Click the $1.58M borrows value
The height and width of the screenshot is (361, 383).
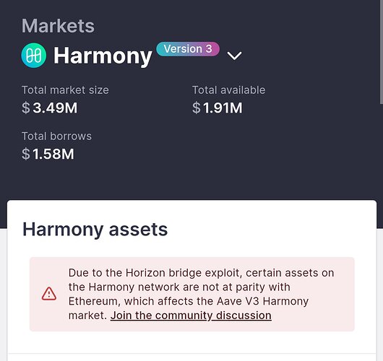(48, 154)
